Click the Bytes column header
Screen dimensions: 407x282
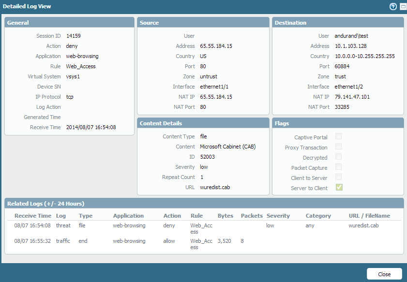pos(225,216)
